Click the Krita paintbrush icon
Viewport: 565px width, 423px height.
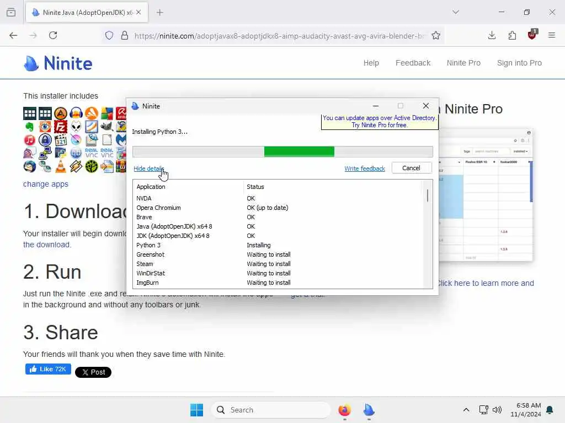[x=76, y=140]
